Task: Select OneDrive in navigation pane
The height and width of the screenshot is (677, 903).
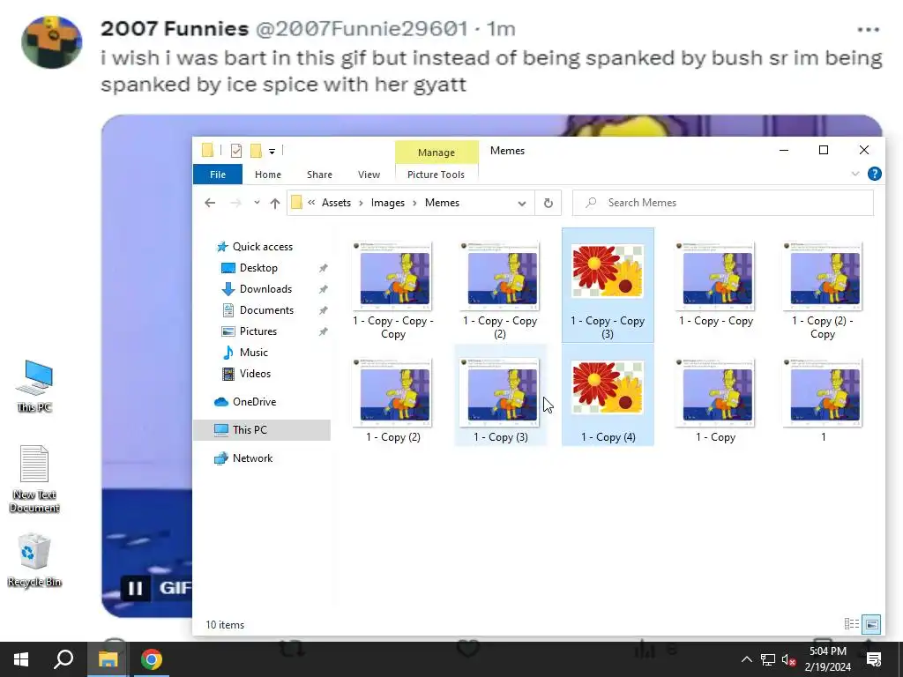Action: pyautogui.click(x=254, y=402)
